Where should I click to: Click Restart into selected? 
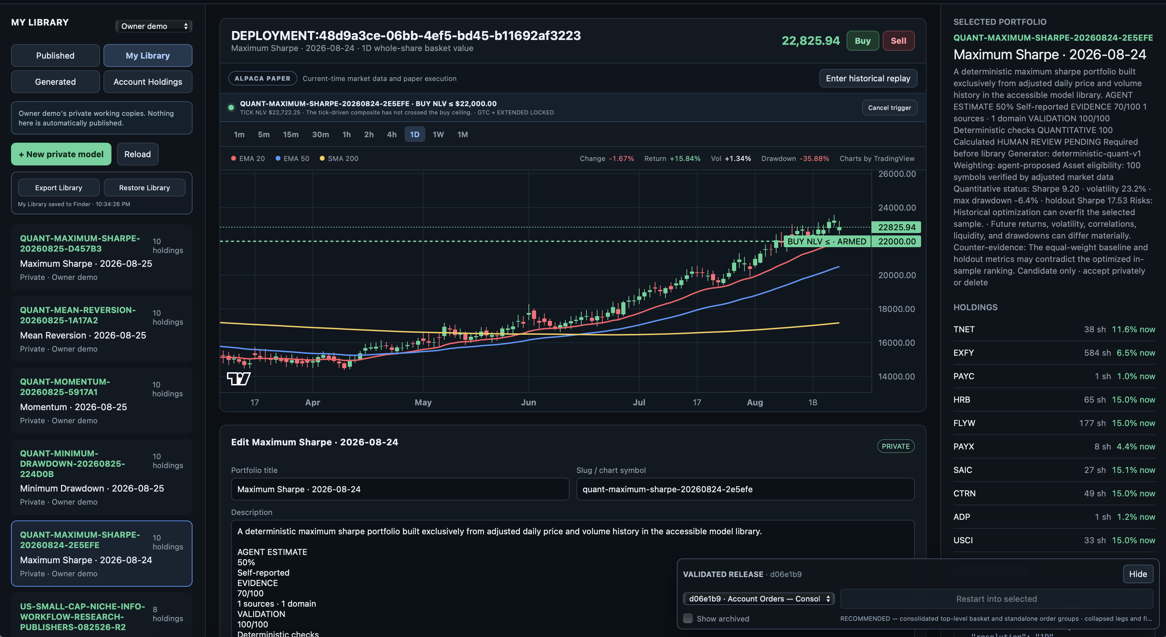[996, 598]
